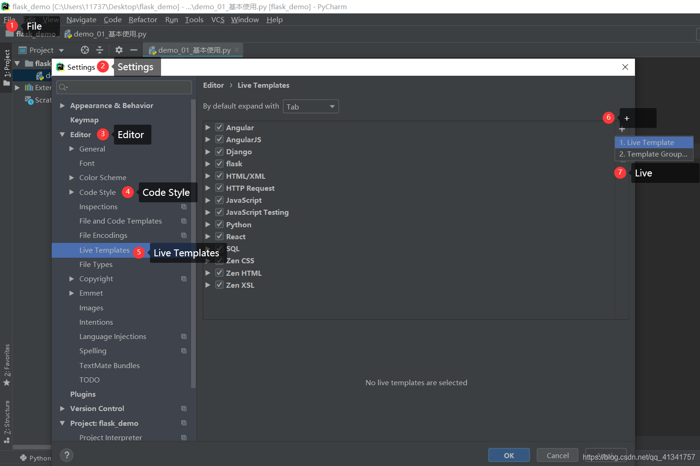Open the 'By default expand with' Tab dropdown
The width and height of the screenshot is (700, 466).
[311, 107]
